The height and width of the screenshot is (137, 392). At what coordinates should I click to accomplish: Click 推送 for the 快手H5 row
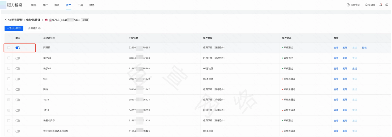click(355, 69)
